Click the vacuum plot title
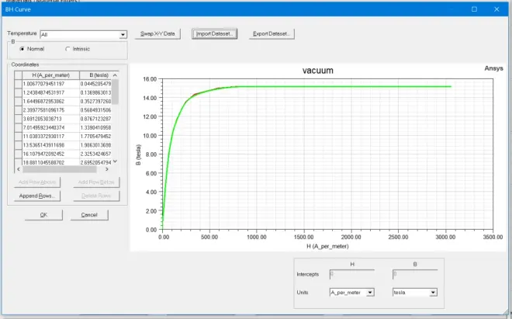 pyautogui.click(x=318, y=71)
